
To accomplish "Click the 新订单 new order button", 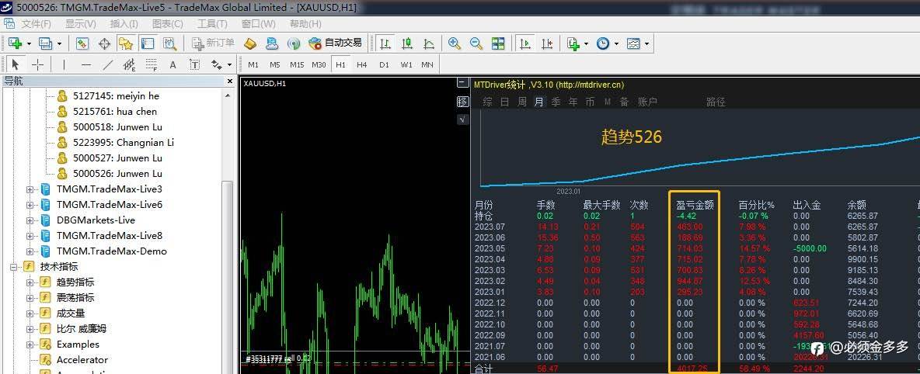I will click(x=213, y=43).
